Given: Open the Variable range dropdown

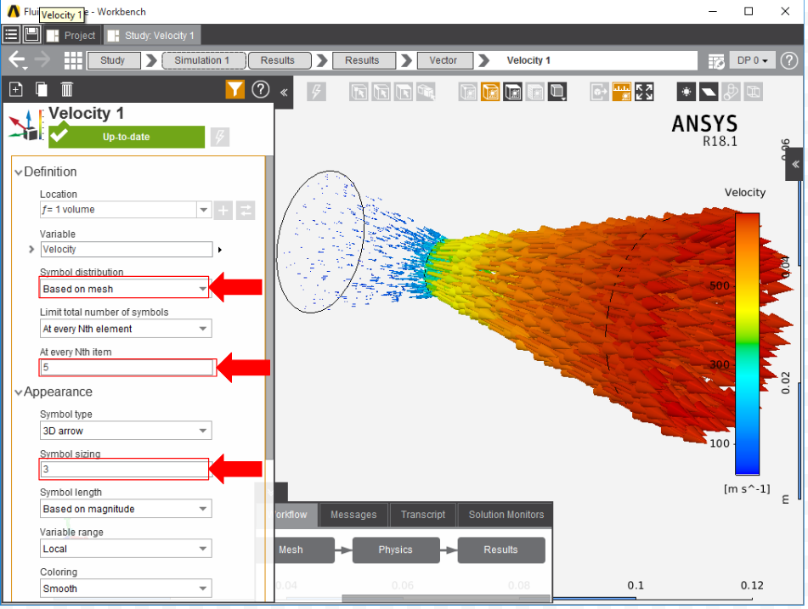Looking at the screenshot, I should point(126,549).
